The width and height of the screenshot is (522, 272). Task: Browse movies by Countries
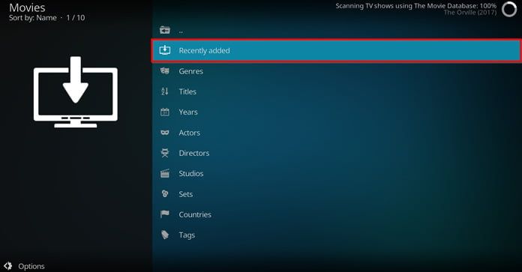[337, 214]
